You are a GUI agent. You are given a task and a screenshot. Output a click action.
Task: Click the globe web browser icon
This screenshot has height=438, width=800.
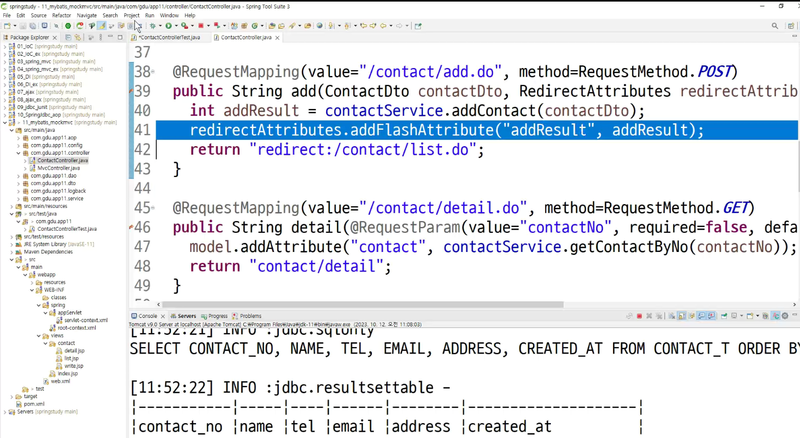tap(319, 26)
